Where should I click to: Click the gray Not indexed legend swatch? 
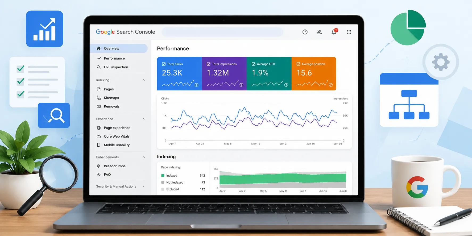tap(163, 183)
